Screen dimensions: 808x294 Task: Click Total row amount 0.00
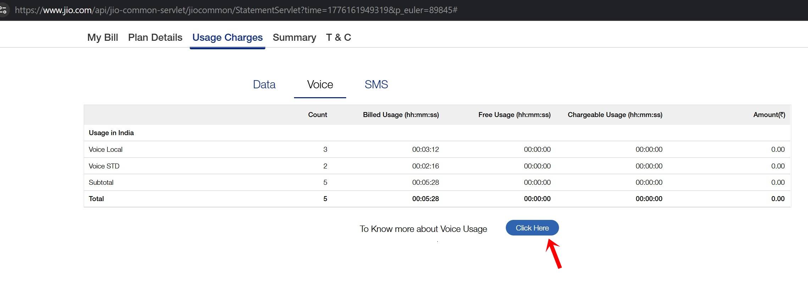[778, 199]
